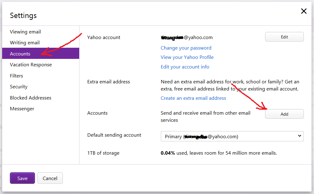Screen dimensions: 314x194
Task: Cancel the settings changes
Action: pos(50,178)
